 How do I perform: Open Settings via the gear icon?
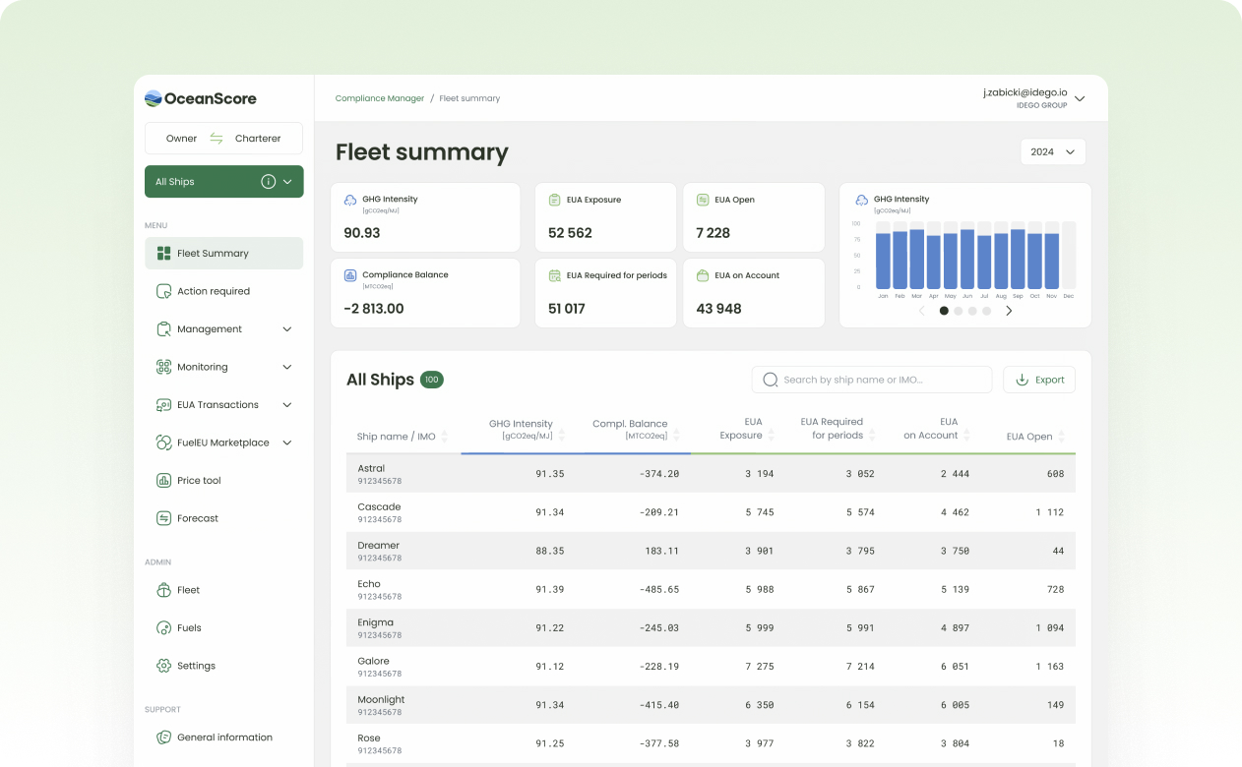click(163, 666)
